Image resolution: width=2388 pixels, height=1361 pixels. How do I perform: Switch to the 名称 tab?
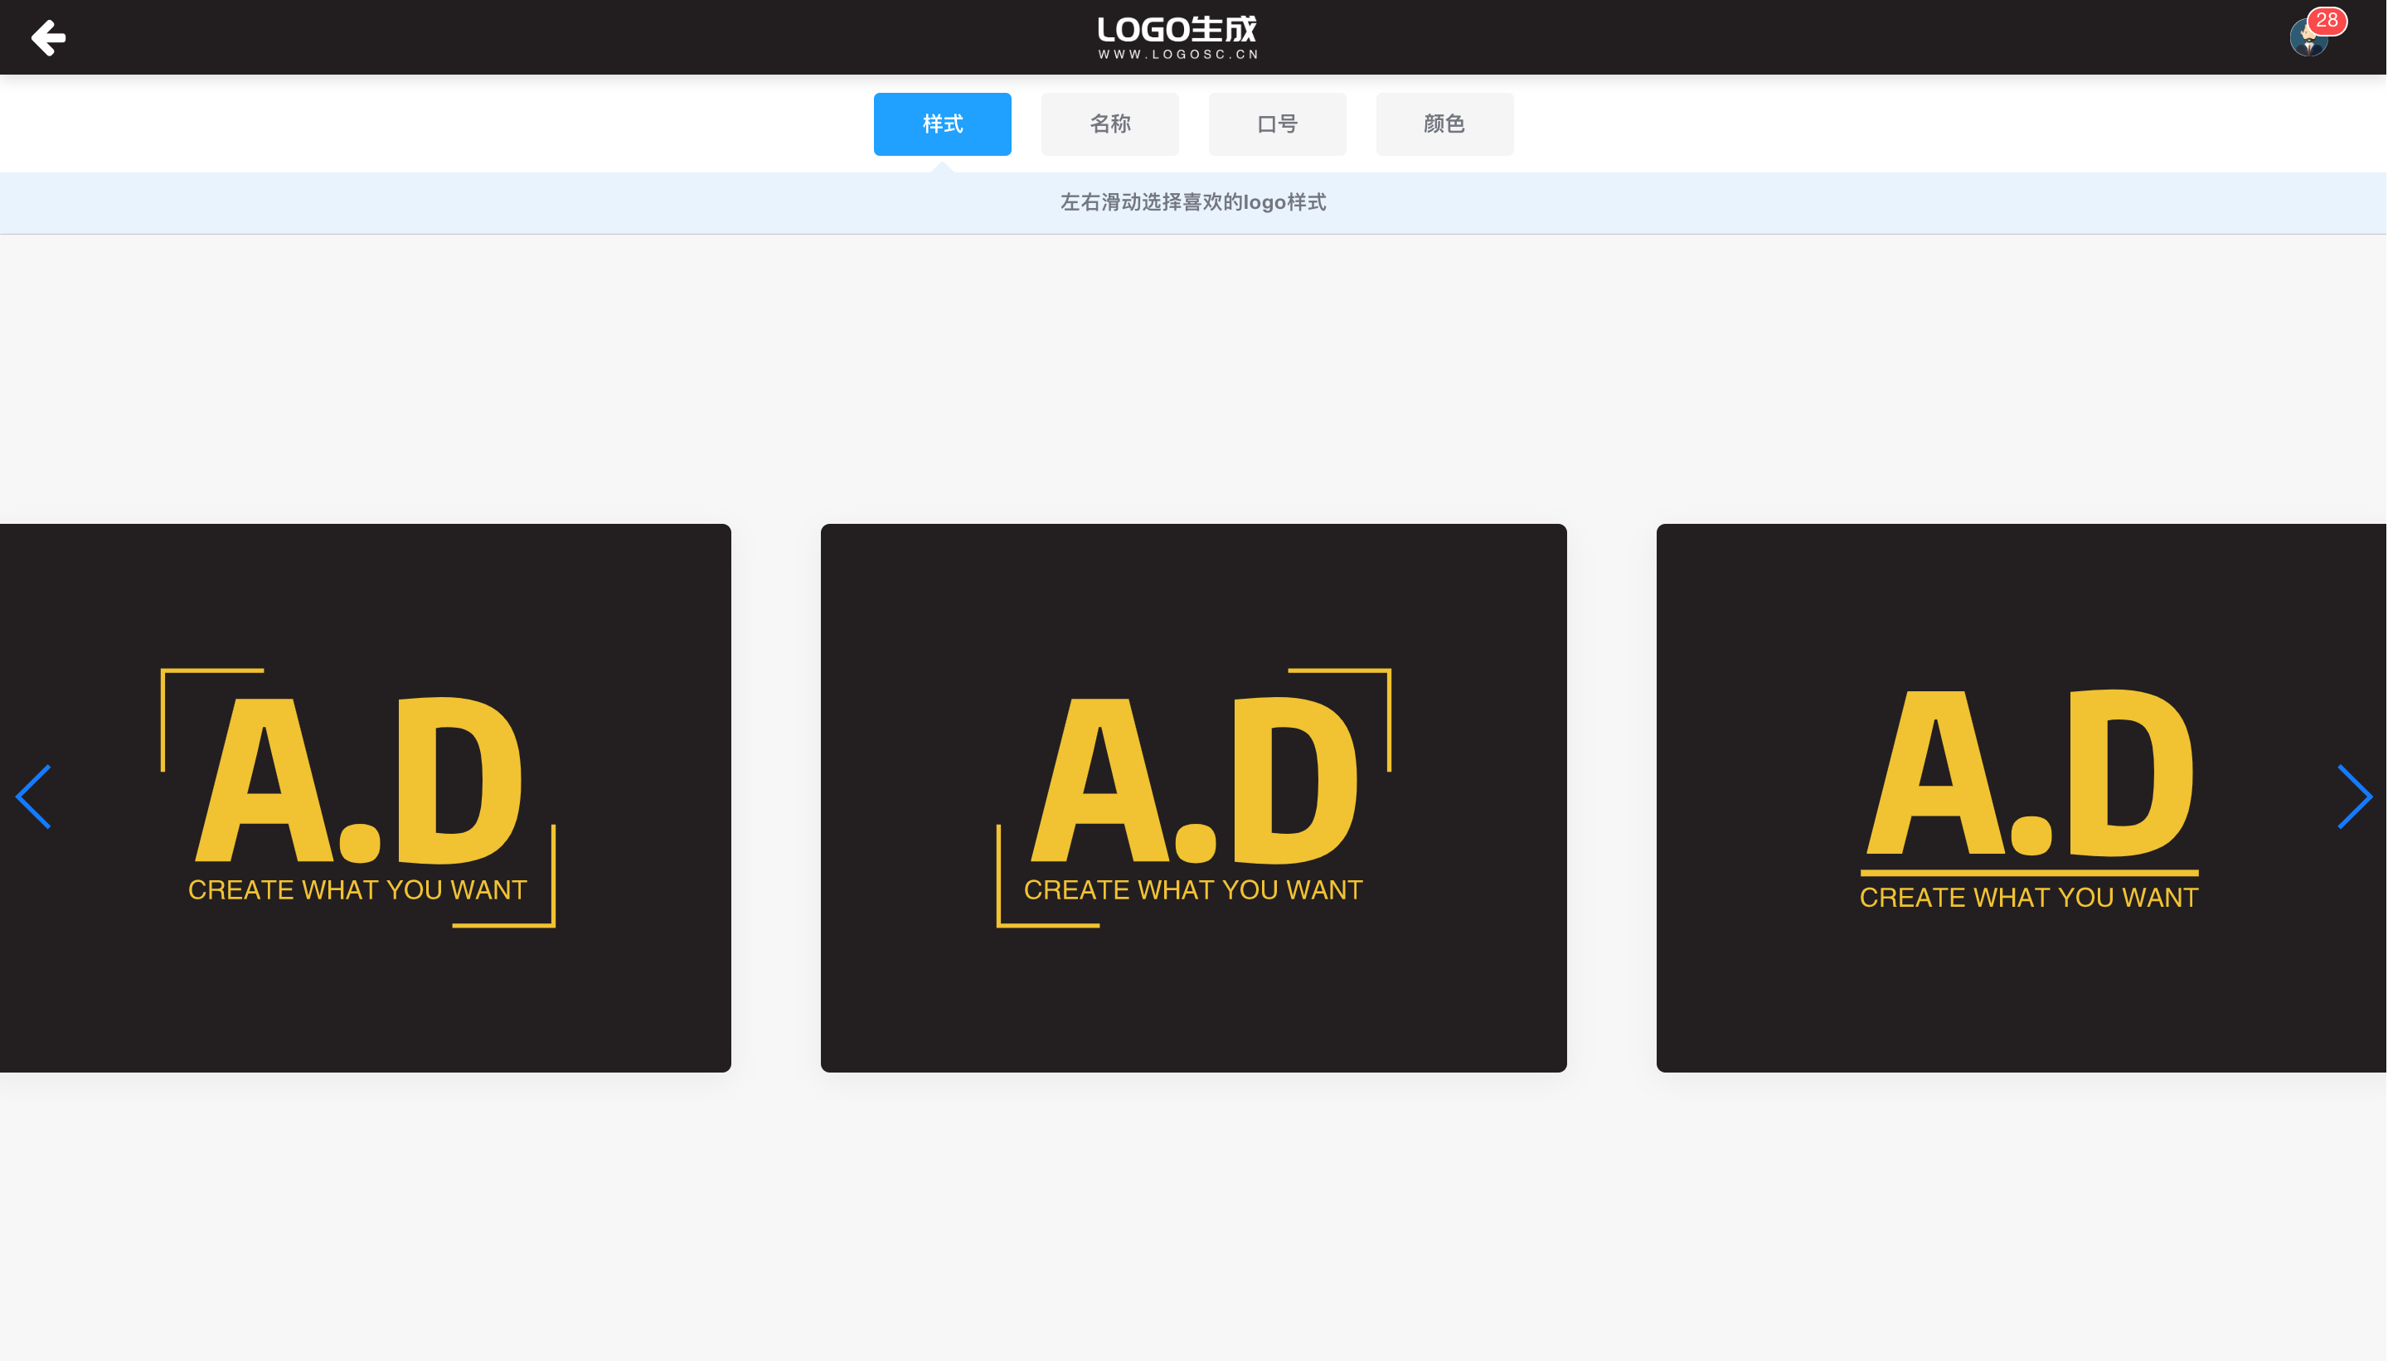click(1110, 124)
